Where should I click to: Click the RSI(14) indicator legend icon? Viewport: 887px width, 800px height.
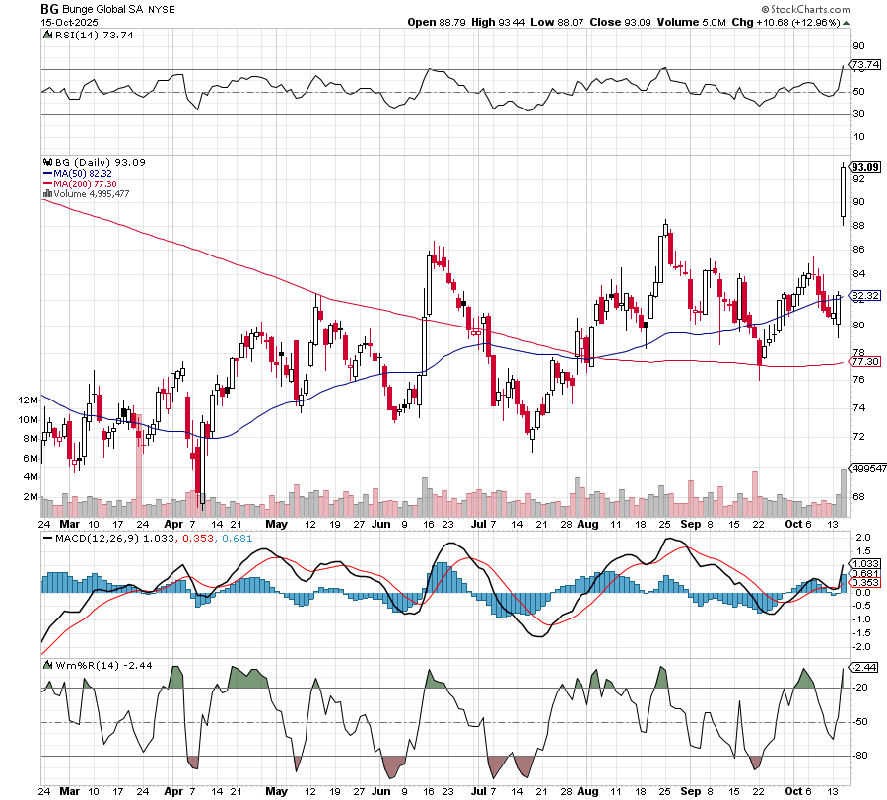click(46, 35)
